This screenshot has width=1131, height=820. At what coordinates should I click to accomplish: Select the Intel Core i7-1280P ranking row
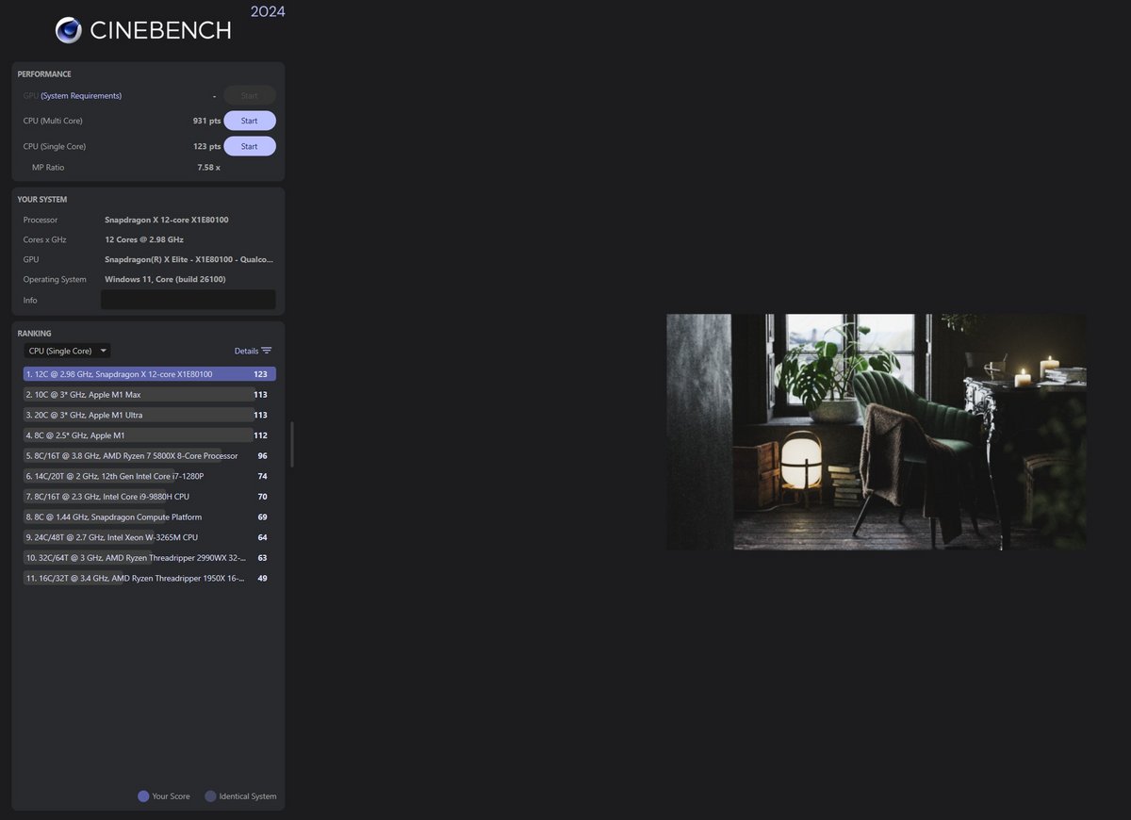[150, 476]
